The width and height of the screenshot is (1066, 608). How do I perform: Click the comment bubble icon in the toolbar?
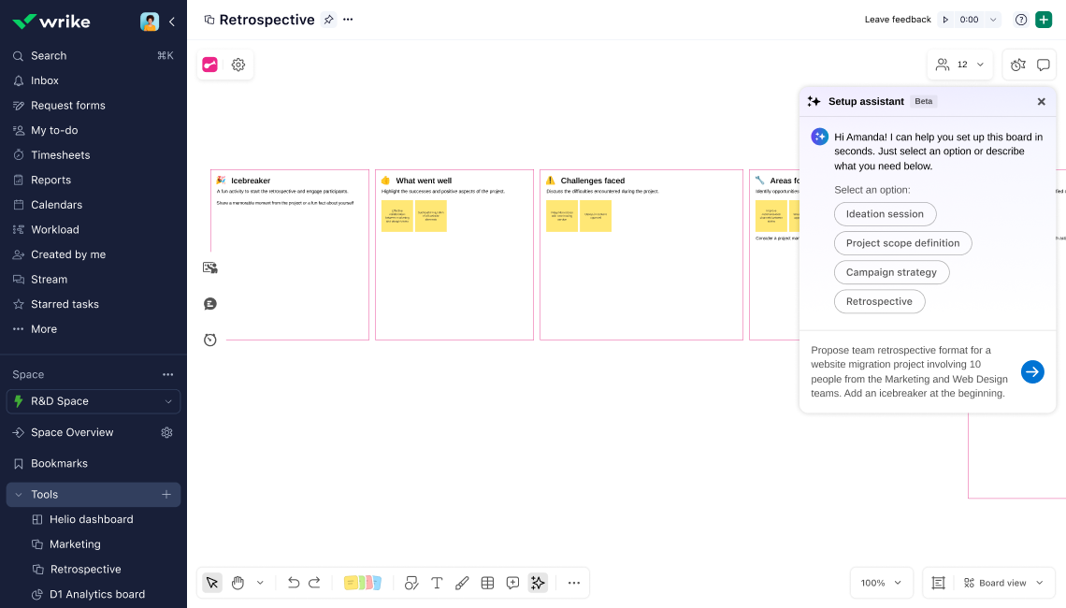[512, 582]
